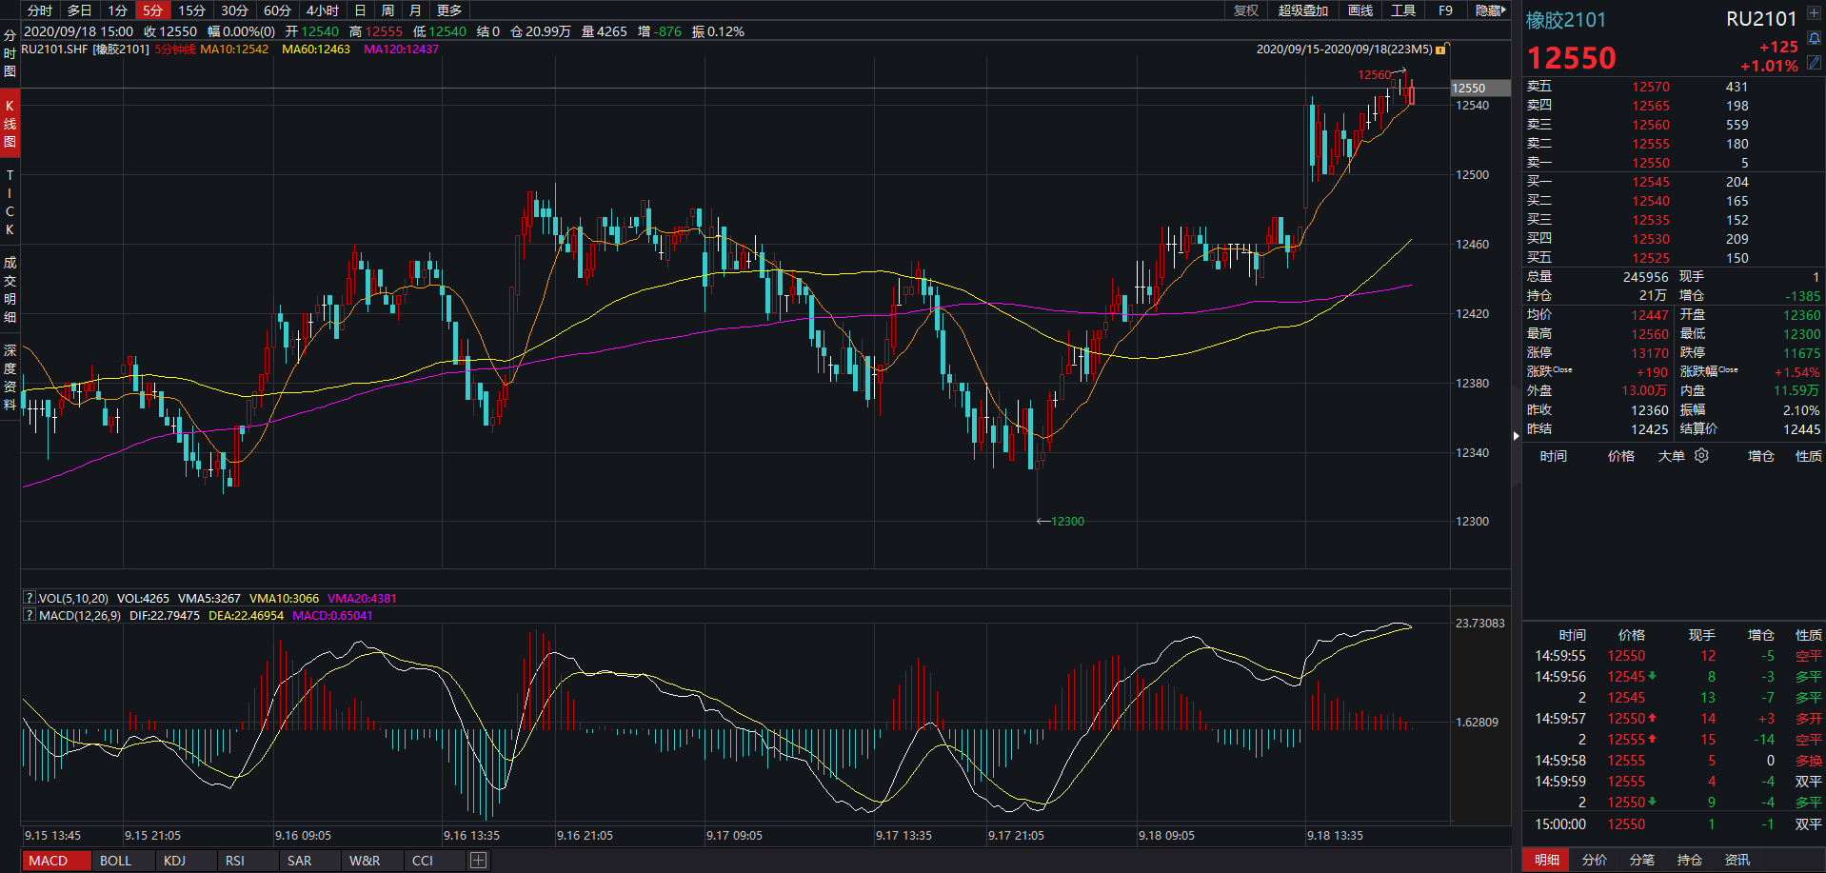Image resolution: width=1826 pixels, height=873 pixels.
Task: Click the 5分钟线 chart label
Action: click(x=175, y=49)
